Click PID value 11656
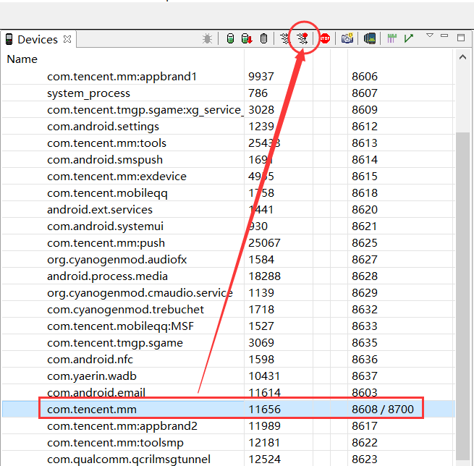 pyautogui.click(x=265, y=409)
